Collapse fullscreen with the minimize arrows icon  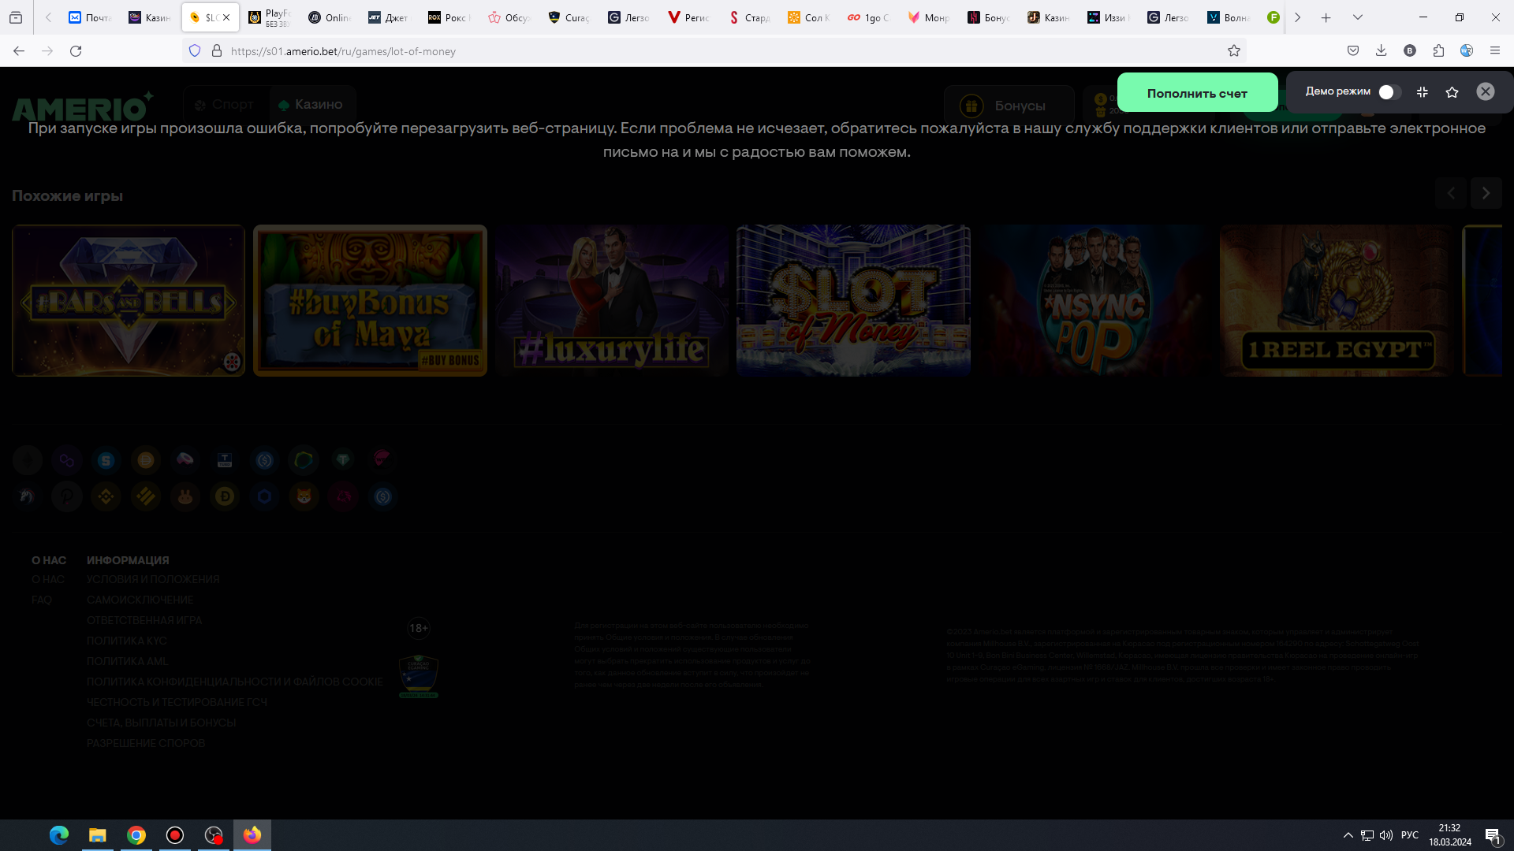click(x=1423, y=92)
